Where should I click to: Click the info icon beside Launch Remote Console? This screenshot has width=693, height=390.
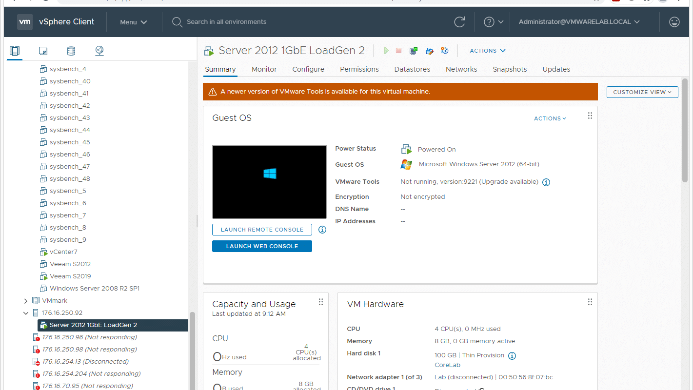pos(322,230)
